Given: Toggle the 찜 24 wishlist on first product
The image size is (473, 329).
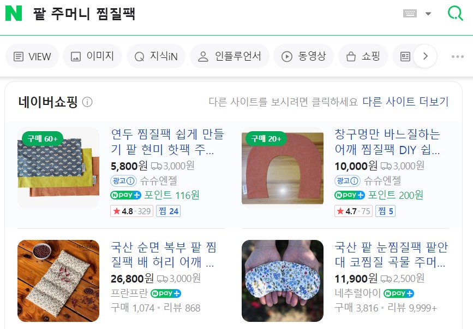Looking at the screenshot, I should pos(168,211).
